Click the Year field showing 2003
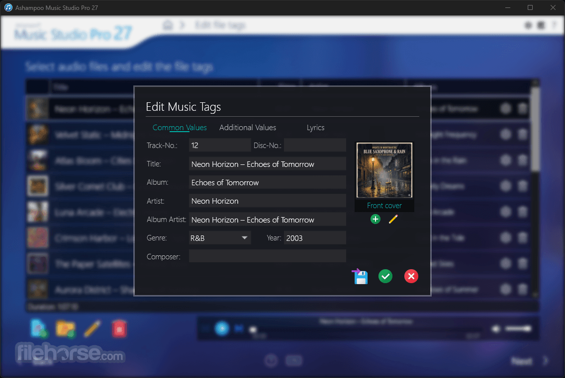This screenshot has width=565, height=378. coord(315,238)
